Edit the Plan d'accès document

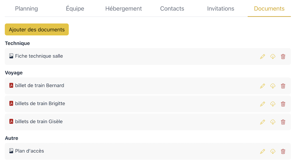(x=262, y=151)
